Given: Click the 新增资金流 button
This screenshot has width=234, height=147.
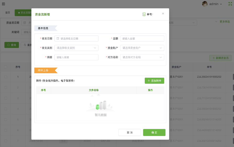Looking at the screenshot, I should (x=220, y=58).
